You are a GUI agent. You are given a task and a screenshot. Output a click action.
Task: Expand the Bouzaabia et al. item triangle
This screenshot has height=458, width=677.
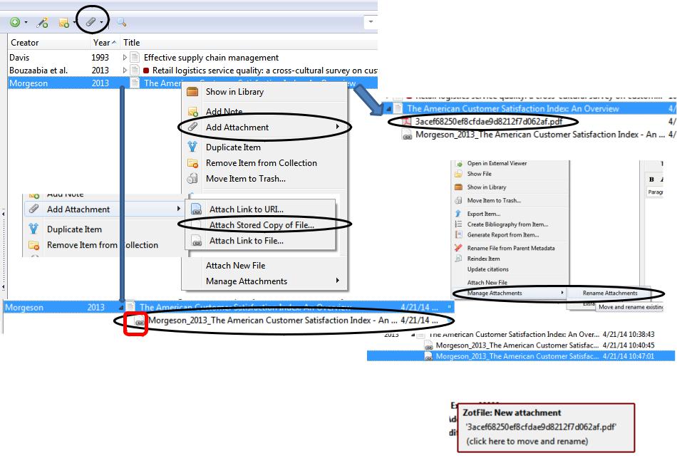click(x=125, y=70)
